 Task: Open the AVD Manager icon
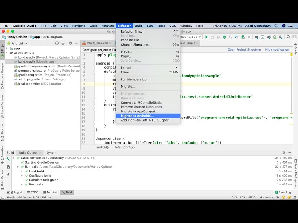click(275, 37)
